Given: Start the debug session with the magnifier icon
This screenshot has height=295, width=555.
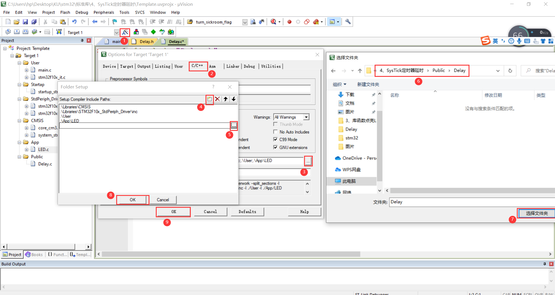Looking at the screenshot, I should (x=273, y=22).
